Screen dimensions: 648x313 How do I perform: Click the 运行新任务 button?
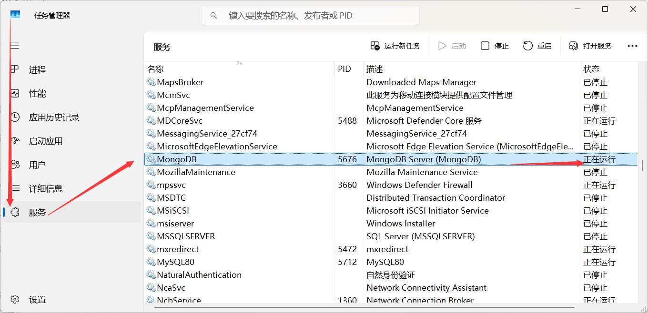[x=395, y=46]
